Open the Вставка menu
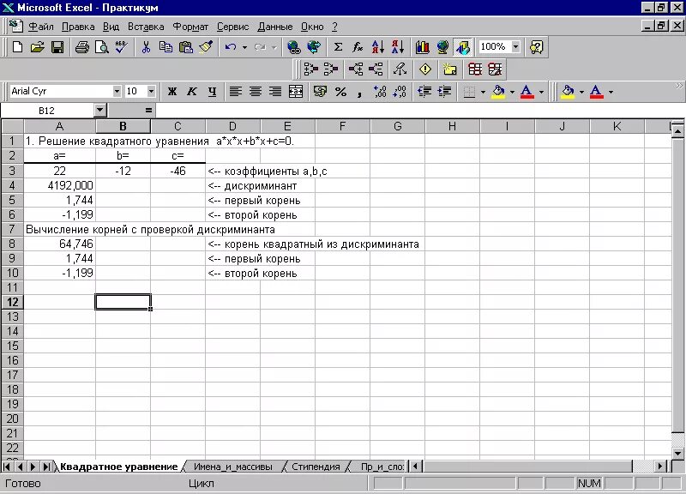This screenshot has width=686, height=494. pyautogui.click(x=146, y=27)
